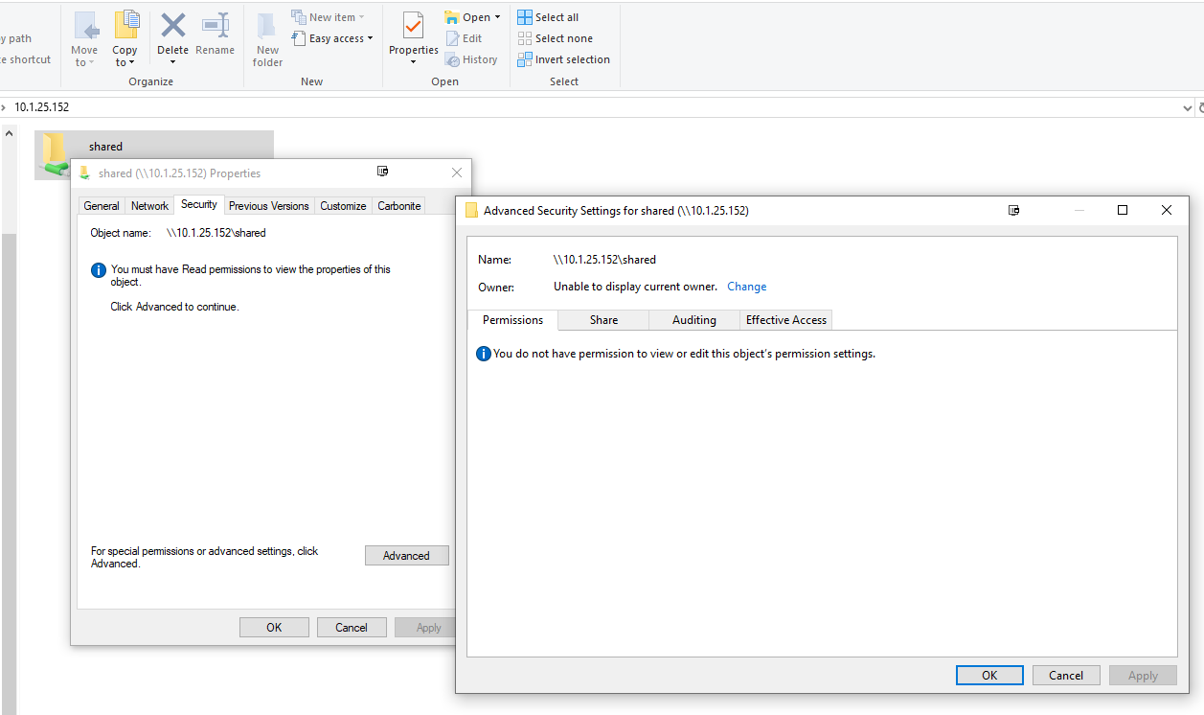
Task: Click the info icon in Properties Security tab
Action: [99, 270]
